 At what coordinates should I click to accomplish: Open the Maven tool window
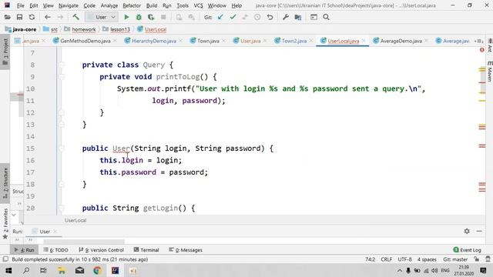[x=490, y=72]
